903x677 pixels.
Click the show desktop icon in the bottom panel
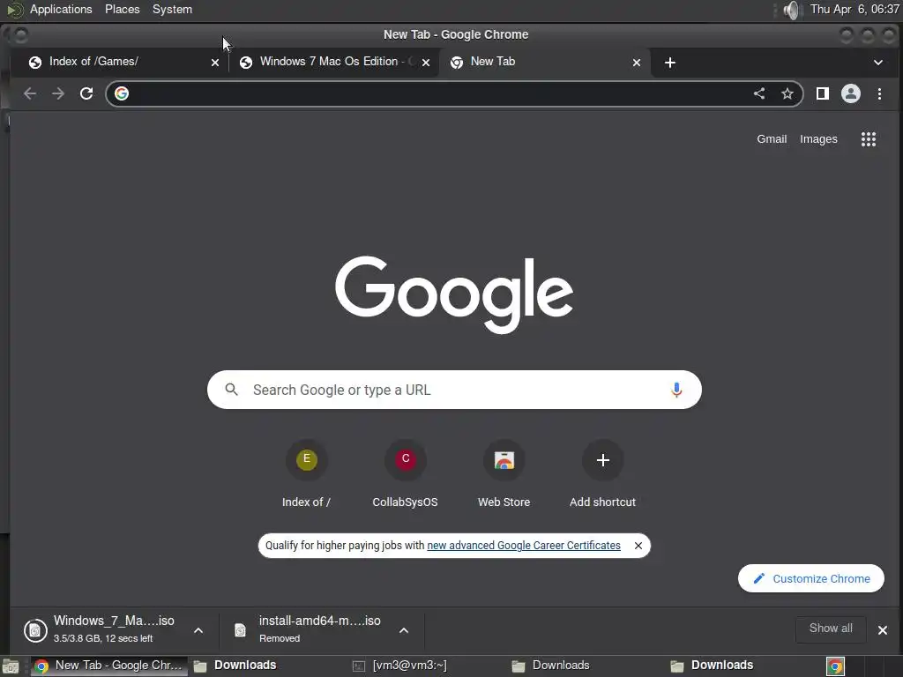[10, 666]
